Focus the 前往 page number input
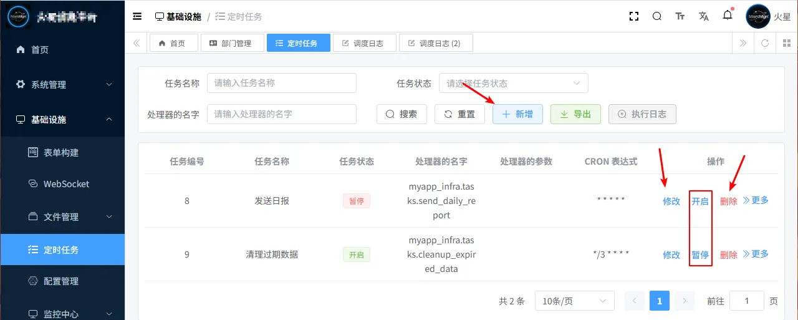This screenshot has height=320, width=798. click(x=747, y=301)
